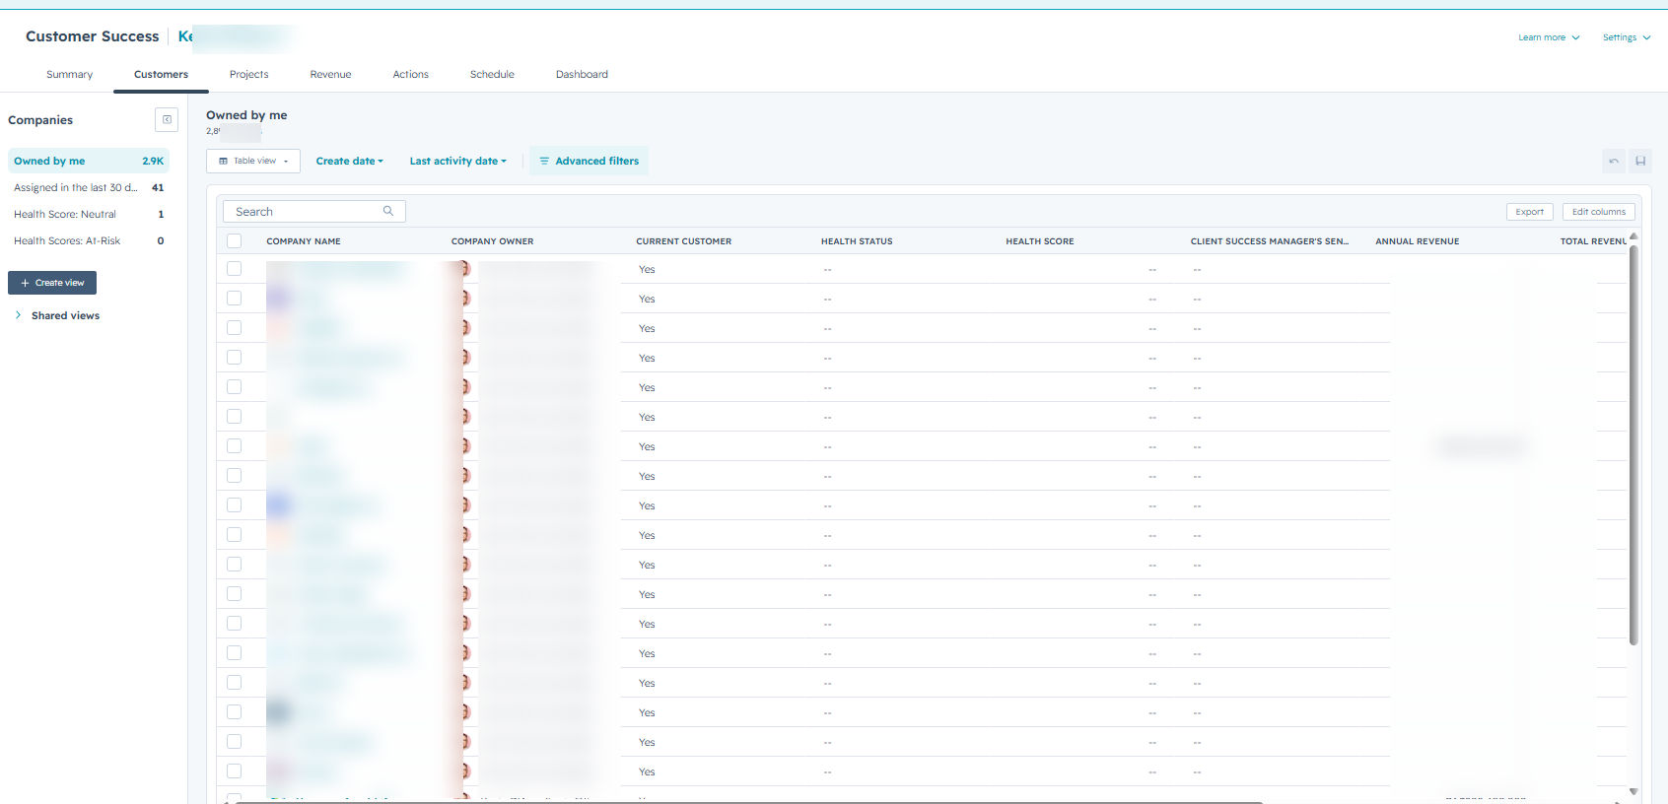1668x804 pixels.
Task: Click the vertical scrollbar thumb of the table
Action: pyautogui.click(x=1633, y=445)
